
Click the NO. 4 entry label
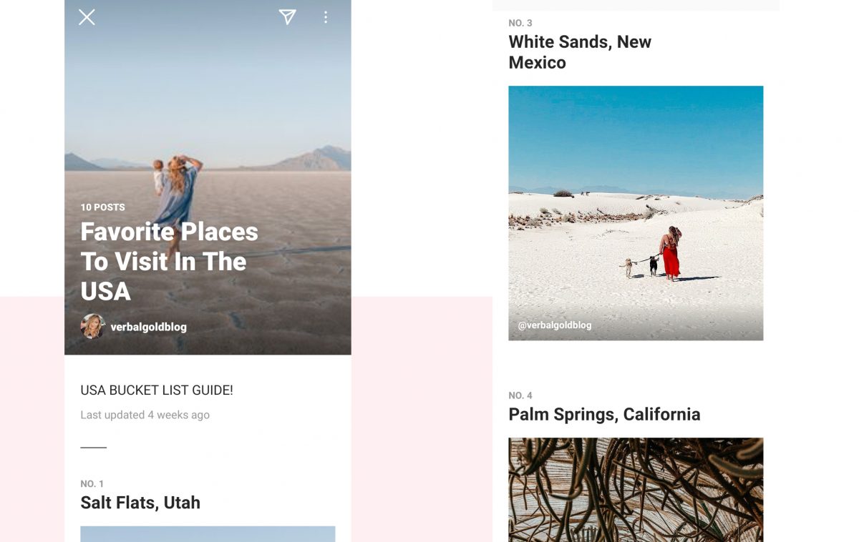click(x=520, y=395)
